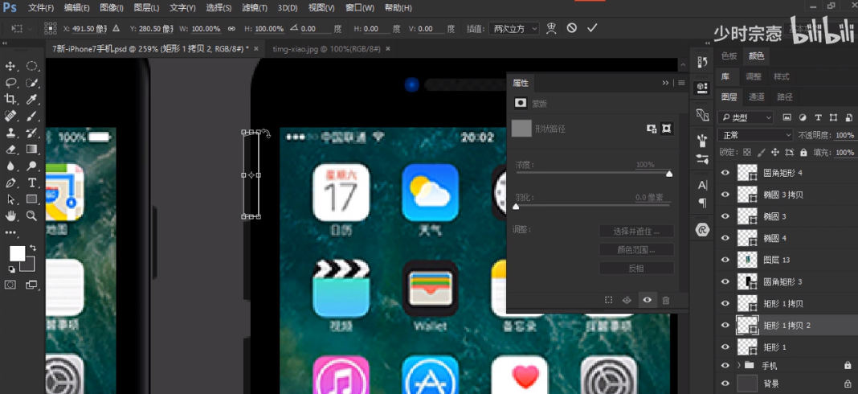
Task: Select the Rectangle shape tool
Action: pyautogui.click(x=32, y=199)
